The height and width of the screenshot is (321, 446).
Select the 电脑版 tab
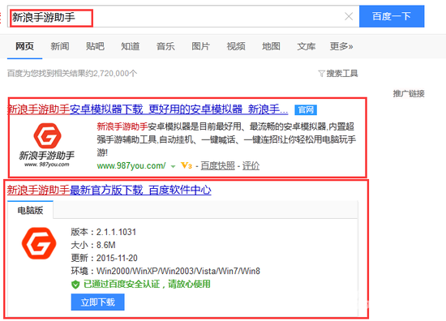(x=30, y=210)
